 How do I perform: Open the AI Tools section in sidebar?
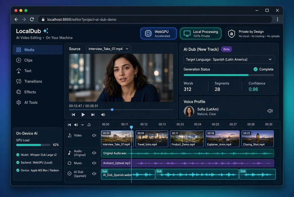38,103
